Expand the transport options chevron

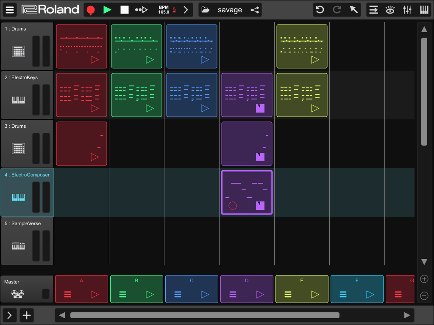(x=186, y=10)
